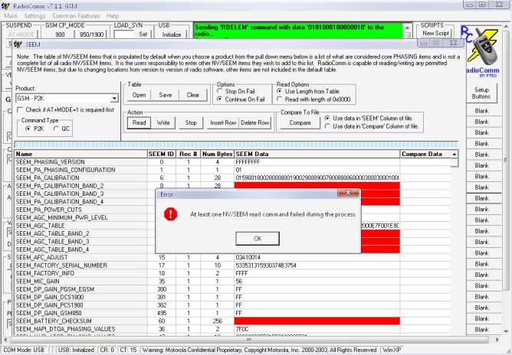Click the SEEM table scroll-up arrow
The width and height of the screenshot is (512, 355).
tap(455, 154)
